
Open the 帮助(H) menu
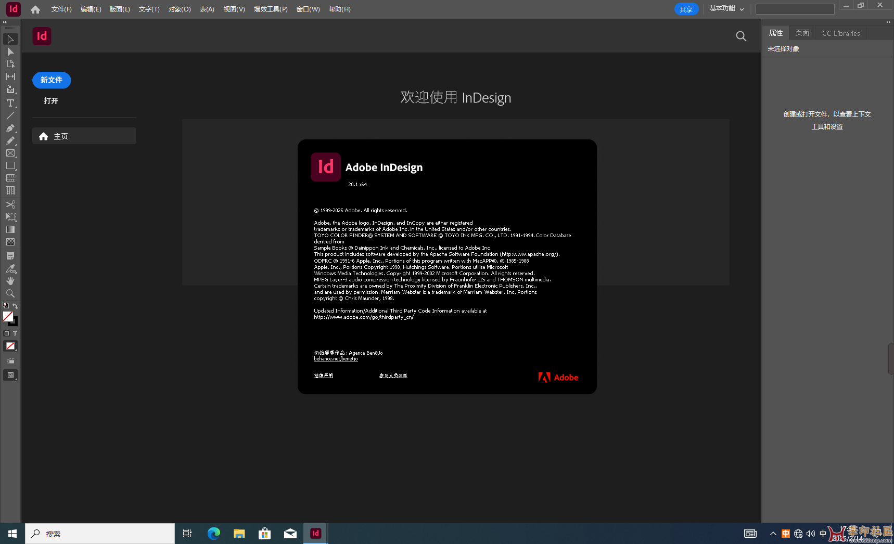(340, 9)
